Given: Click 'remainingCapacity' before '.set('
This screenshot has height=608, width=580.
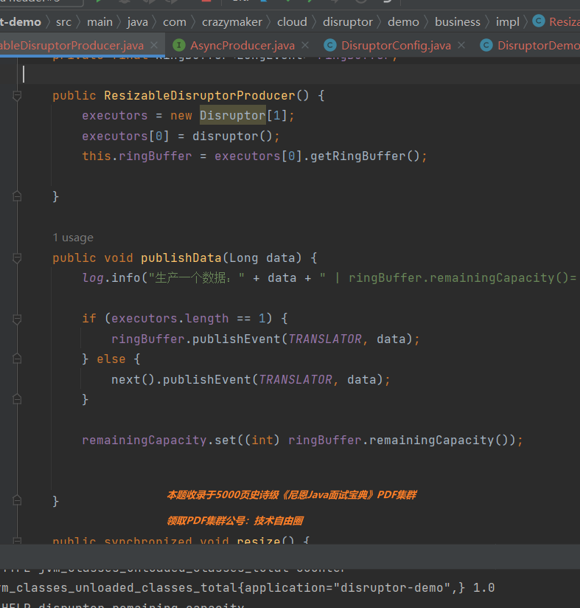Looking at the screenshot, I should pos(144,440).
